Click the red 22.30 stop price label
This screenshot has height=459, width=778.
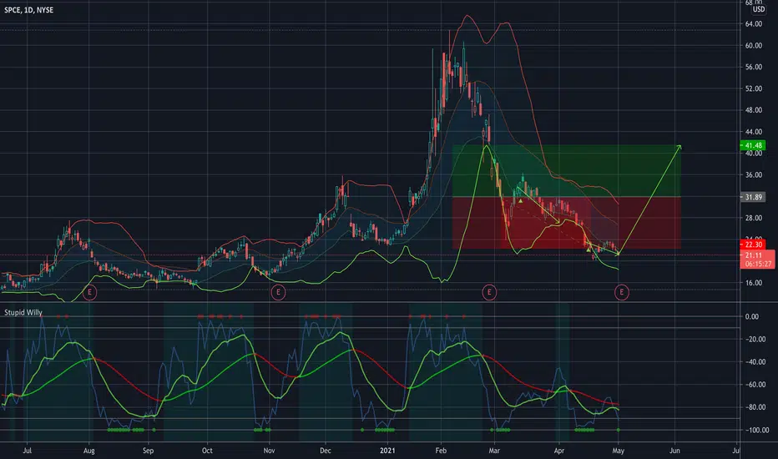[x=753, y=245]
